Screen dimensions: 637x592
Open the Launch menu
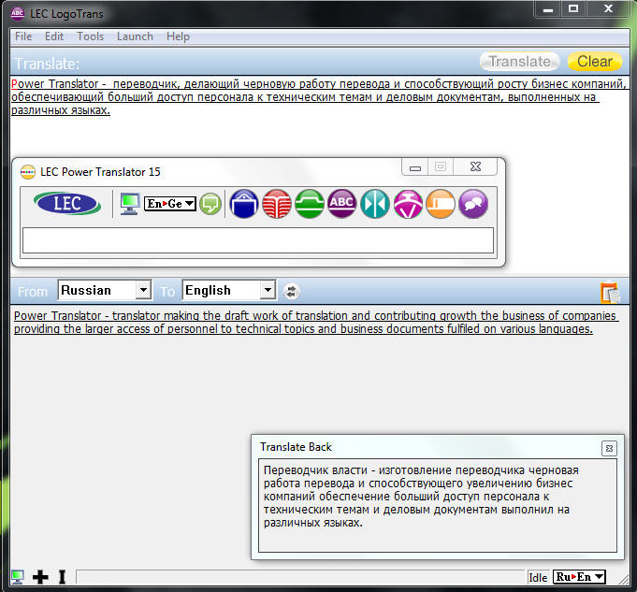[135, 36]
